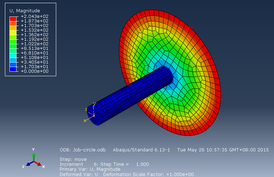Click the red swatch atop the legend
The width and height of the screenshot is (274, 177).
point(13,19)
